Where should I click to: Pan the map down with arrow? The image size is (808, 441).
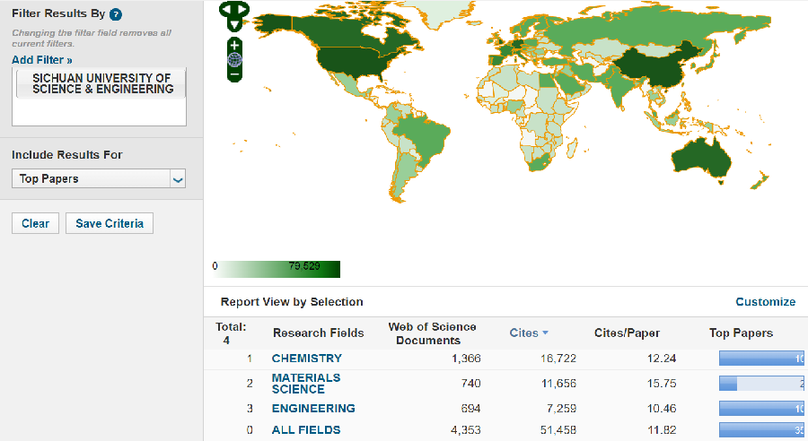(233, 24)
